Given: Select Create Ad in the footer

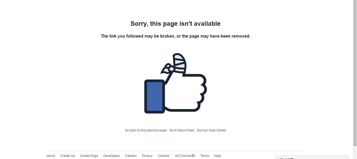Looking at the screenshot, I should point(67,156).
